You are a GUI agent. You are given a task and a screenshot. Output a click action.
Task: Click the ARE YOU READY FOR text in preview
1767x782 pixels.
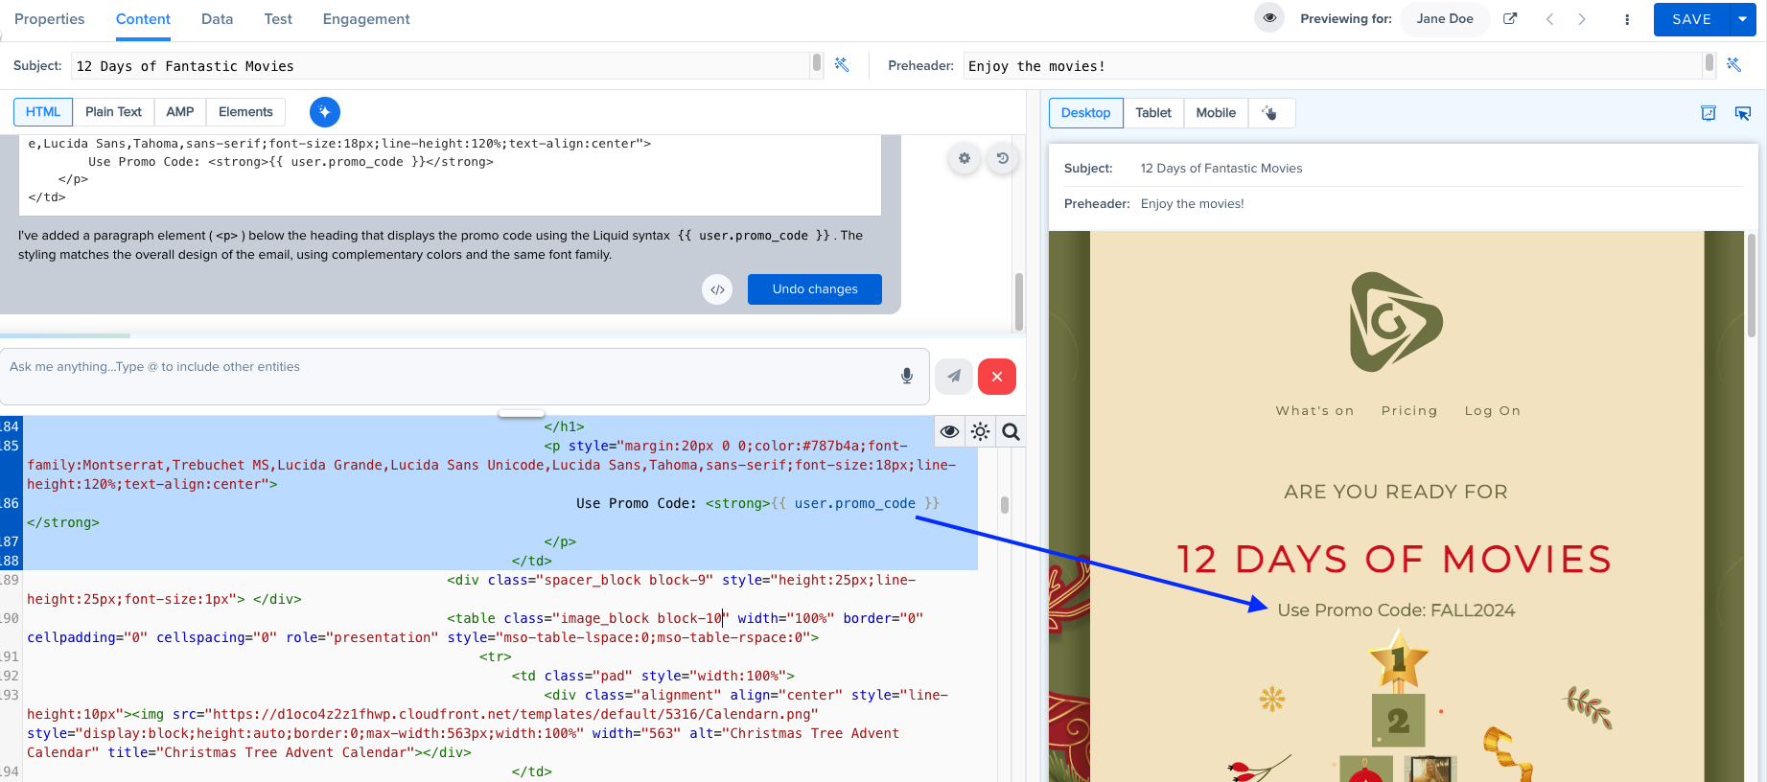tap(1396, 492)
